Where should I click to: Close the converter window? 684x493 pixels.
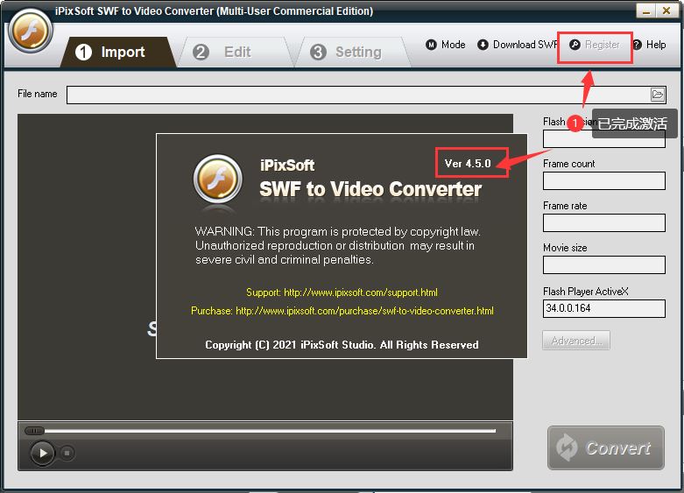pos(666,11)
